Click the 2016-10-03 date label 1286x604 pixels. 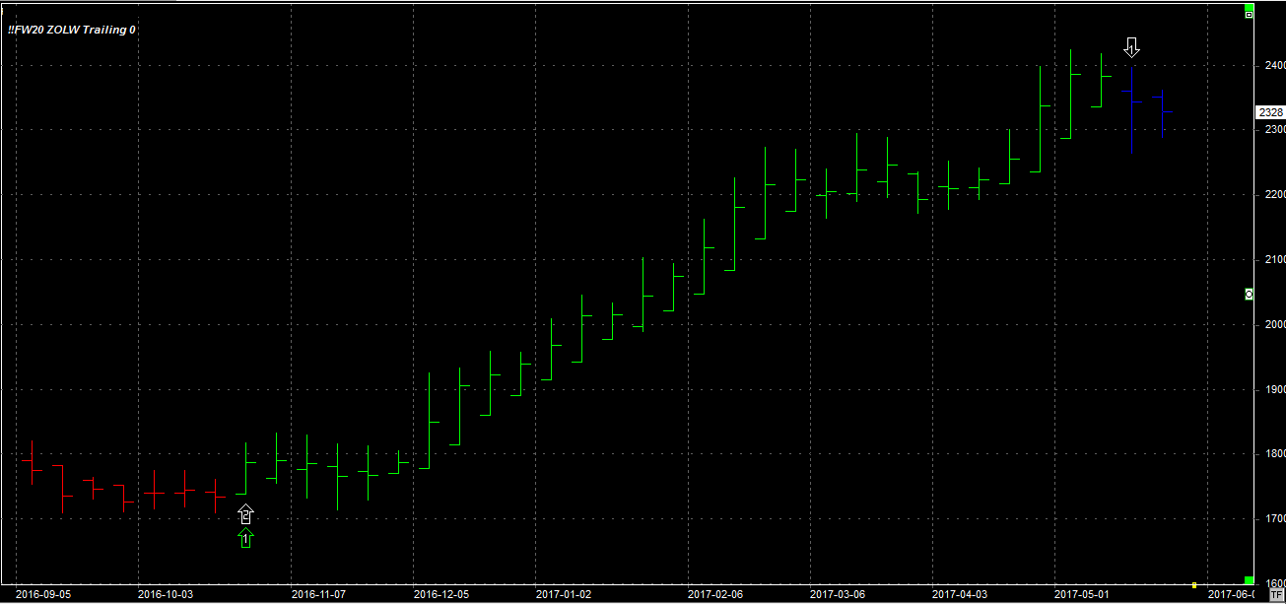[166, 594]
